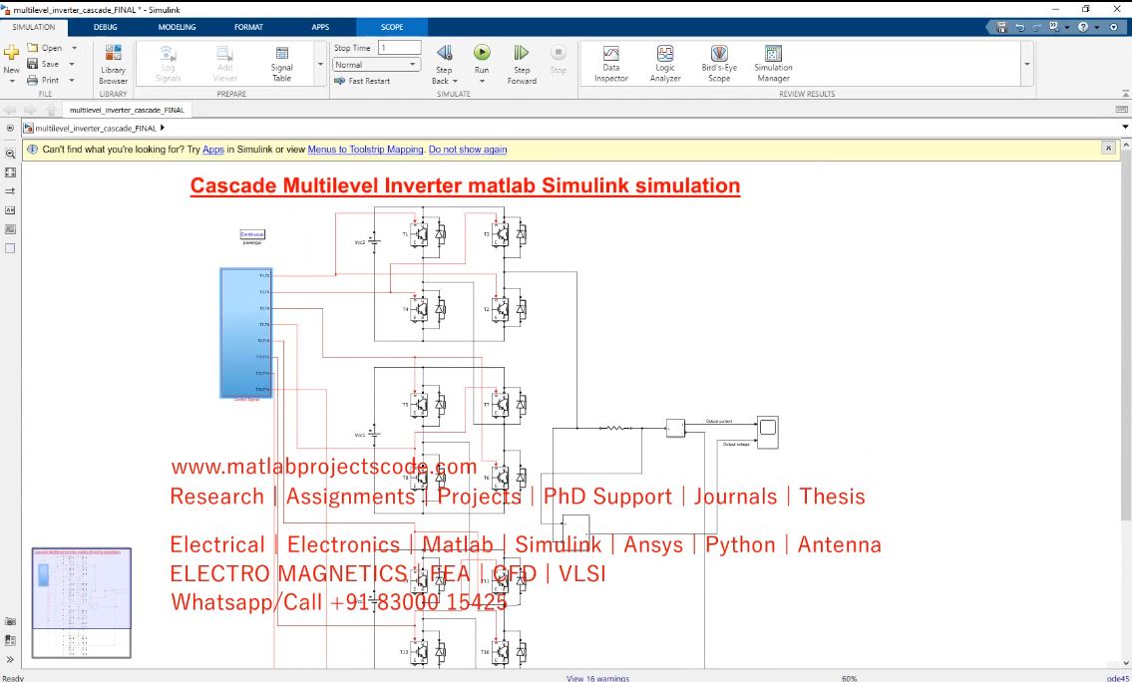This screenshot has width=1132, height=682.
Task: Click quick-access save icon in title strip
Action: click(1001, 27)
